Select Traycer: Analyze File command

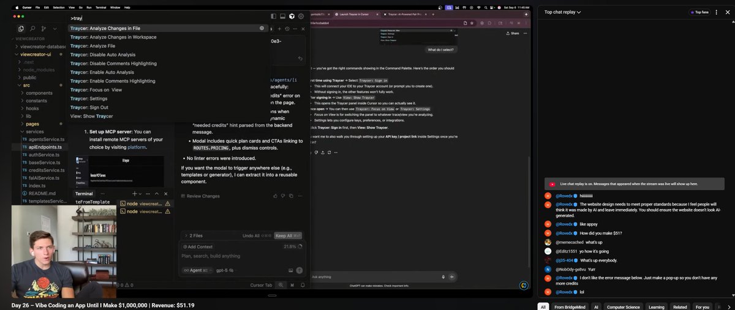(168, 46)
